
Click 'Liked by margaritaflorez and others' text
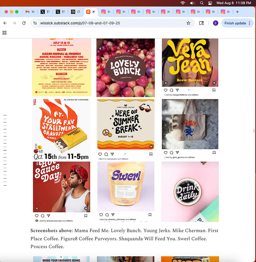(181, 95)
